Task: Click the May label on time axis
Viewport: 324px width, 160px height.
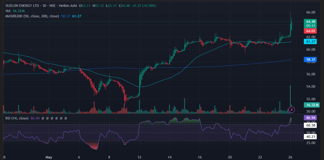Action: pos(49,157)
